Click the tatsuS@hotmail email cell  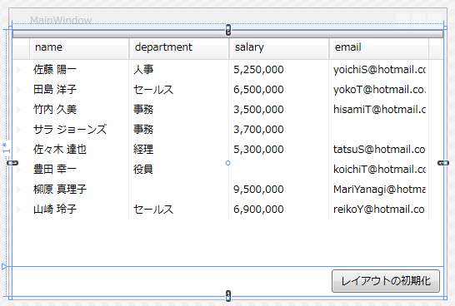pyautogui.click(x=379, y=150)
